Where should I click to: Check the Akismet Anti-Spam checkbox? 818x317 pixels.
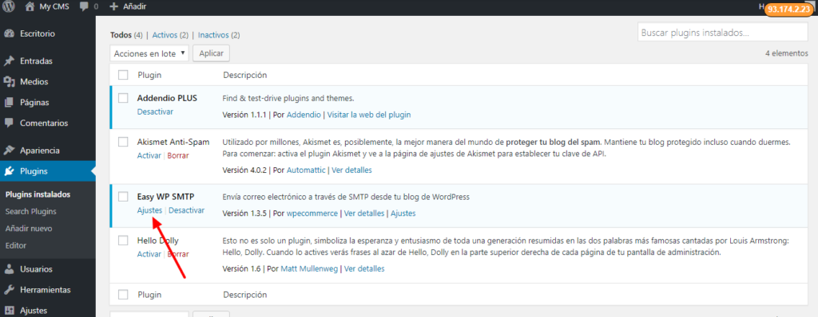(123, 142)
